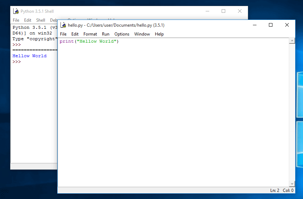Open the Options menu in the editor
The height and width of the screenshot is (199, 303).
[x=122, y=34]
